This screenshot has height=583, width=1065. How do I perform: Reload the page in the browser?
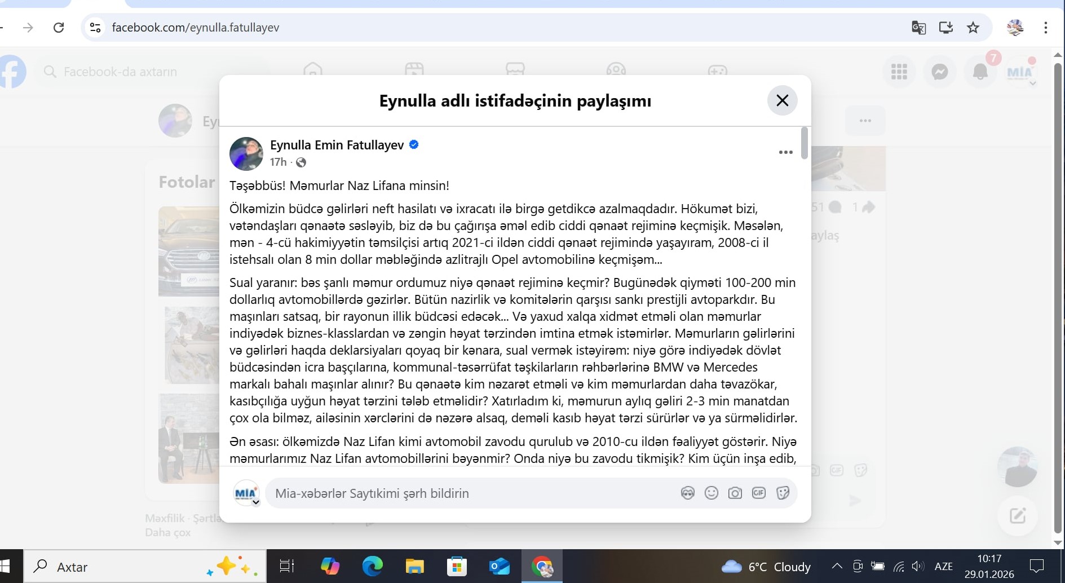click(x=59, y=28)
